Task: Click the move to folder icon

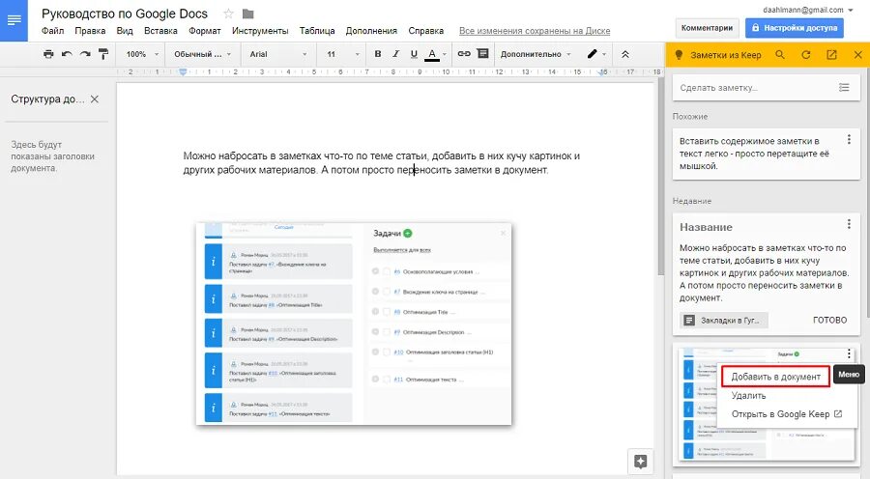Action: click(248, 14)
